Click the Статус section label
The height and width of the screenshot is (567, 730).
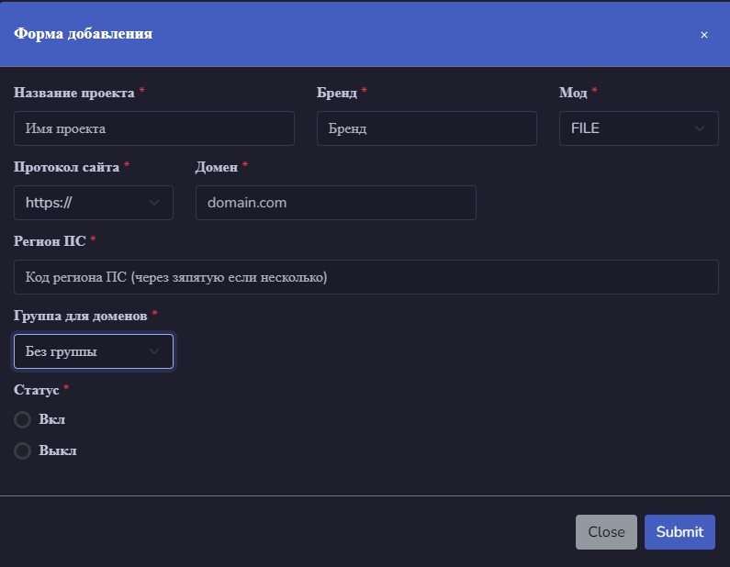(37, 390)
